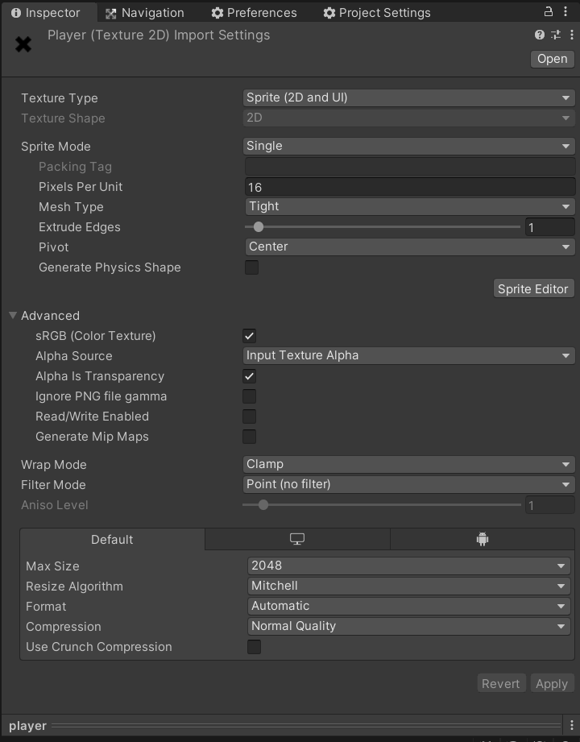Open the Sprite Editor
This screenshot has height=742, width=580.
click(533, 288)
